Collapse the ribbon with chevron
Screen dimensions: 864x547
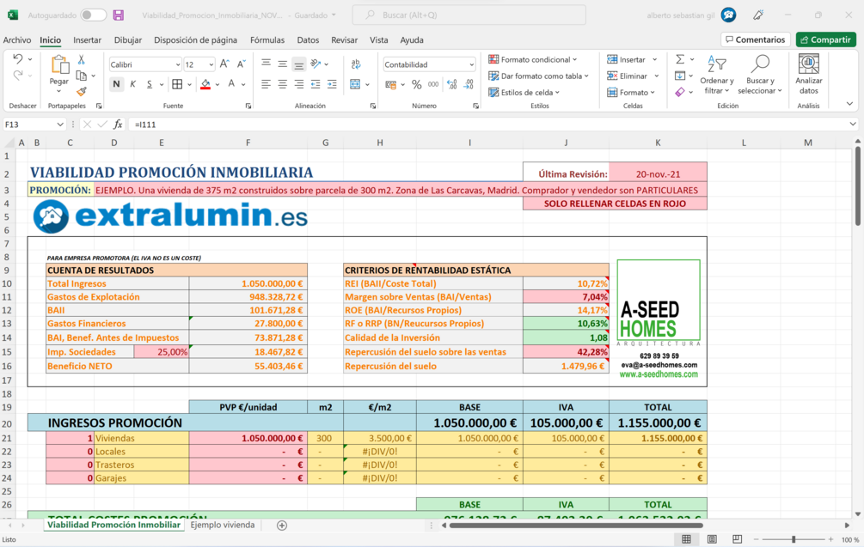click(849, 104)
